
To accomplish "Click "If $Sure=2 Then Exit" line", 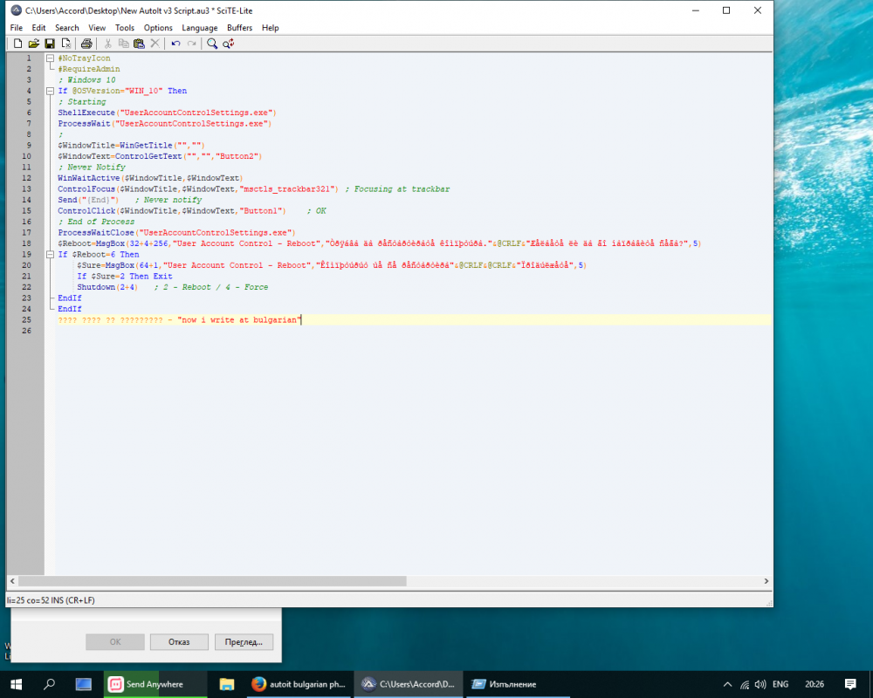I will tap(125, 276).
